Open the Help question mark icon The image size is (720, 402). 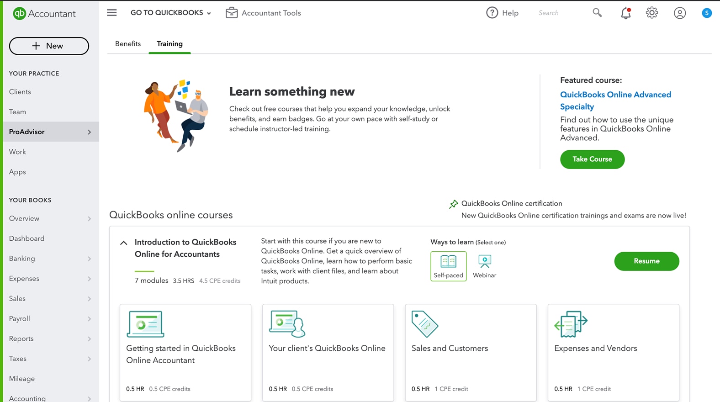[x=492, y=13]
